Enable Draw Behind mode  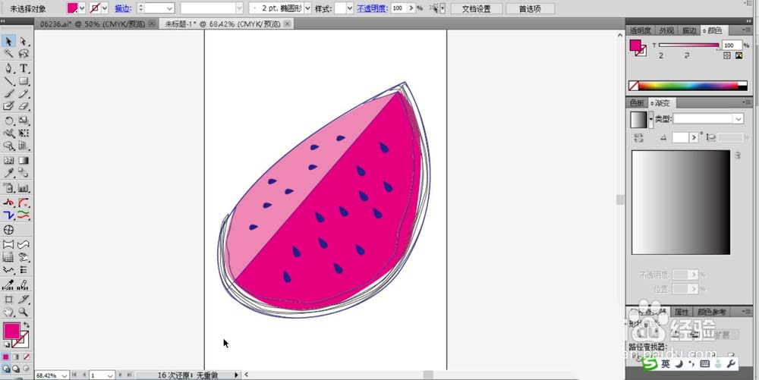coord(16,369)
